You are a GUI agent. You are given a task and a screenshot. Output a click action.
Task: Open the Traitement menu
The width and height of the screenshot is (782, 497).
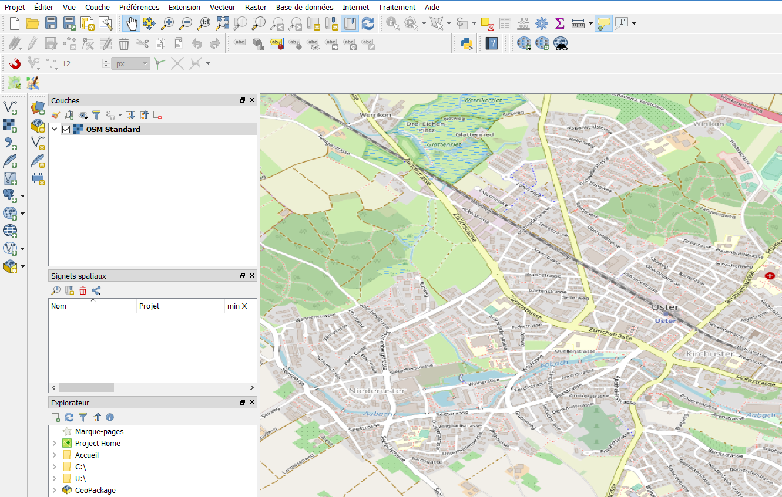point(397,7)
